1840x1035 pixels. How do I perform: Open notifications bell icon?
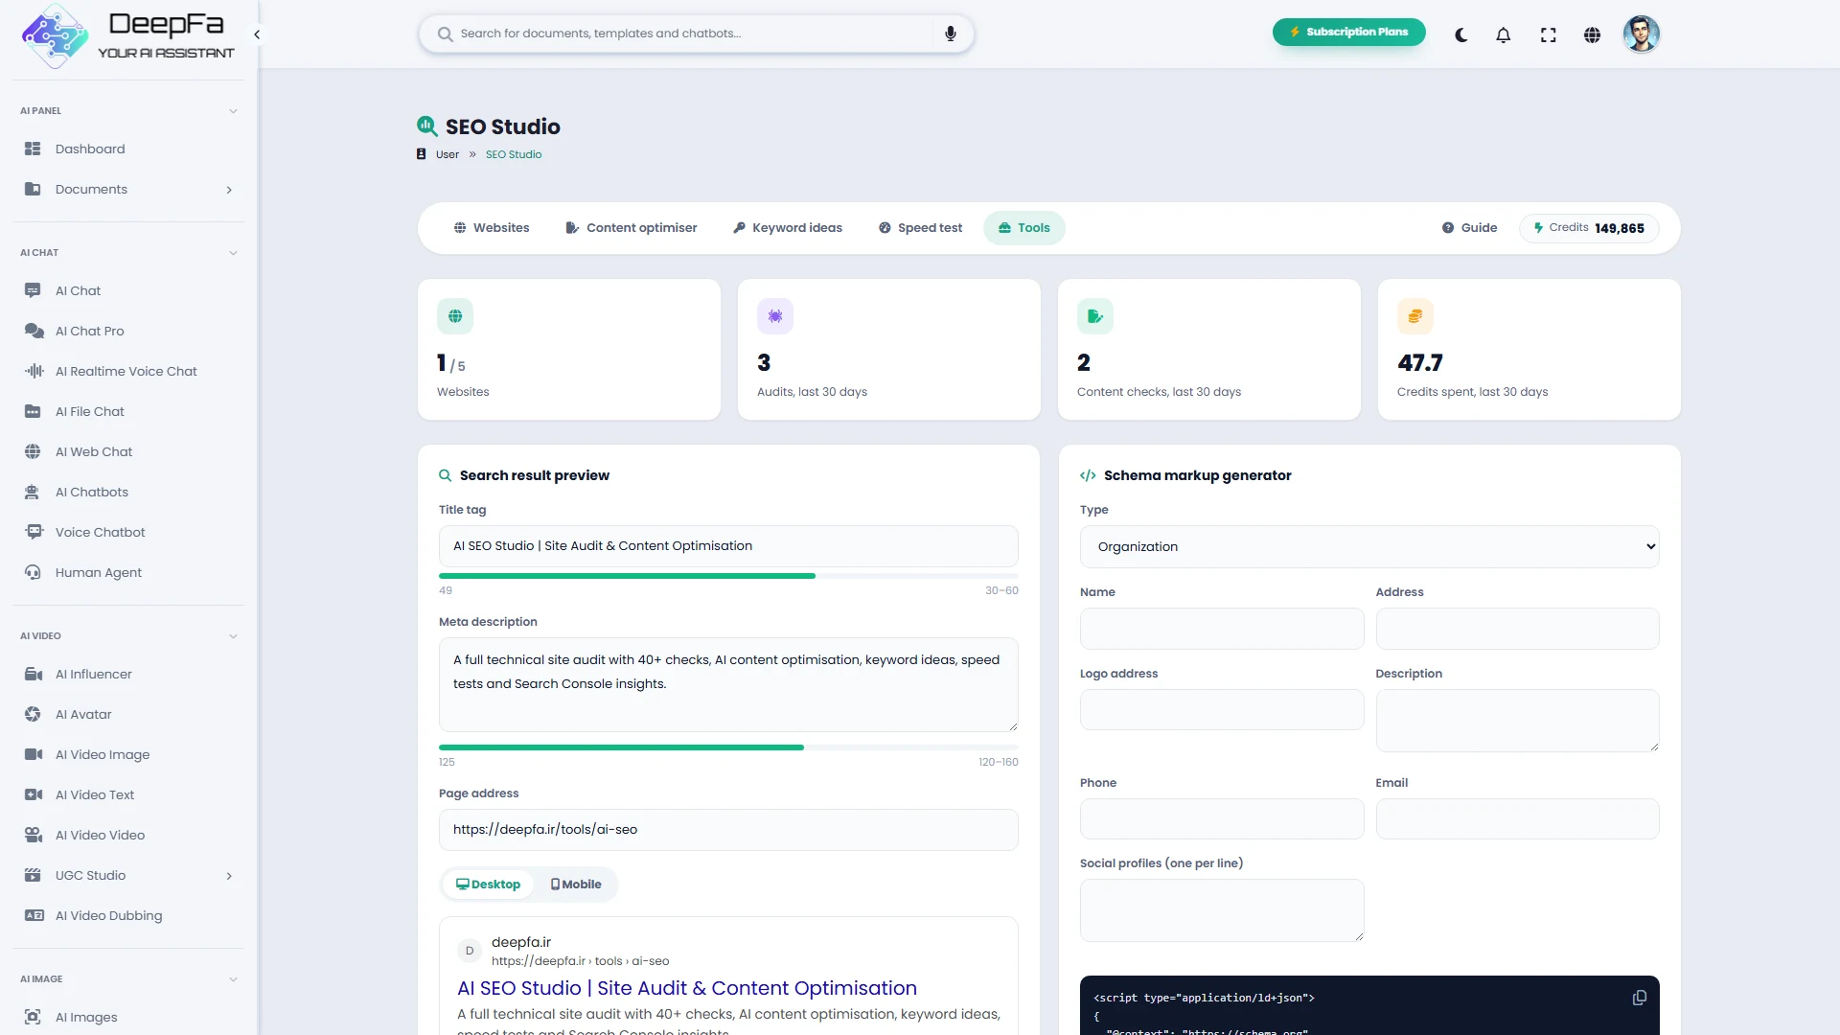click(x=1504, y=34)
